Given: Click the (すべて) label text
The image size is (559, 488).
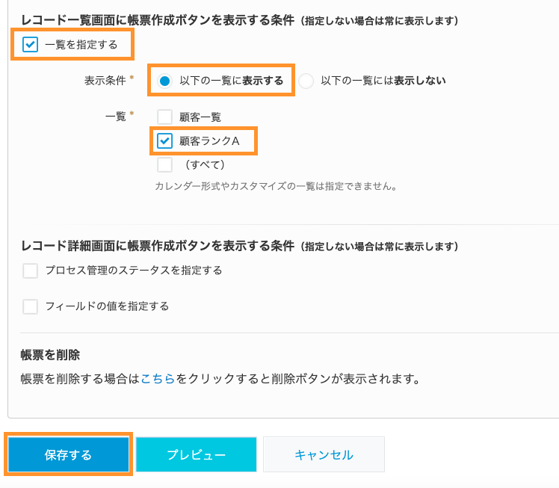Looking at the screenshot, I should (x=205, y=164).
